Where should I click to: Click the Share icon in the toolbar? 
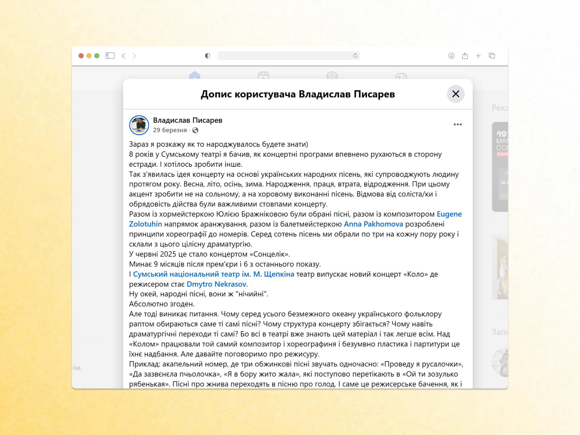click(x=465, y=56)
